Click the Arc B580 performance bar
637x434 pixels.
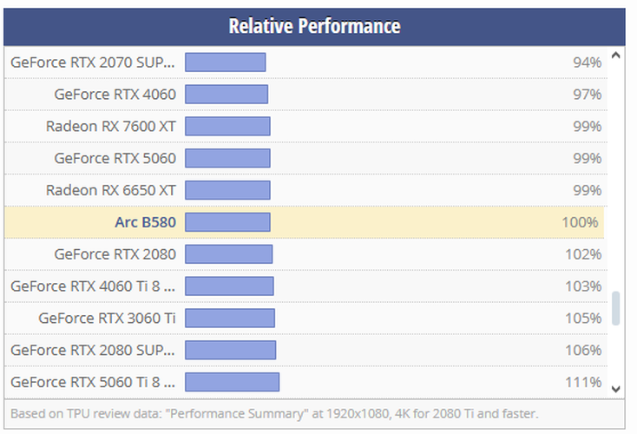(x=227, y=222)
